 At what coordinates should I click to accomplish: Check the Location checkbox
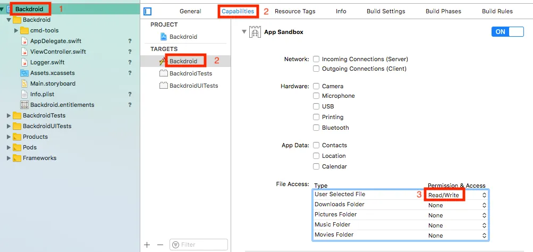tap(316, 156)
